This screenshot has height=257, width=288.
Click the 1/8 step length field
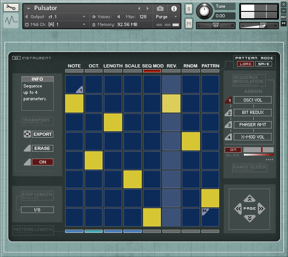pos(37,210)
